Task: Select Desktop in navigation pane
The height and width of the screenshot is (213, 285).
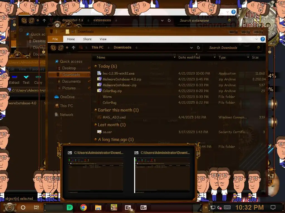Action: (69, 68)
